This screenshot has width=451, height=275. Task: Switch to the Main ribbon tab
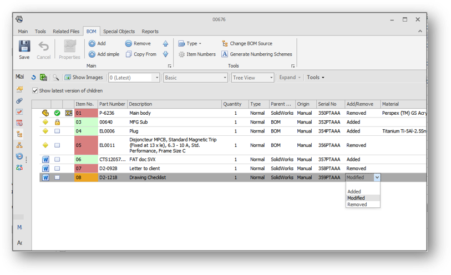coord(23,31)
